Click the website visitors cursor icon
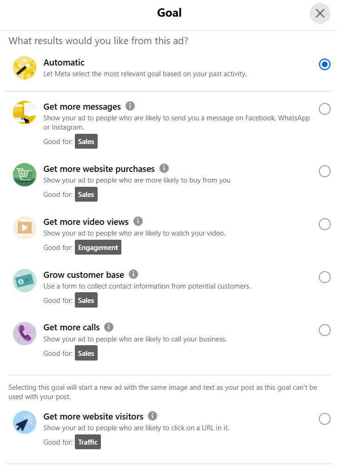This screenshot has width=338, height=466. pyautogui.click(x=25, y=422)
